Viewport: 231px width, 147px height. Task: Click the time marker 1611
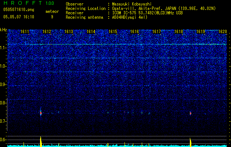point(25,32)
